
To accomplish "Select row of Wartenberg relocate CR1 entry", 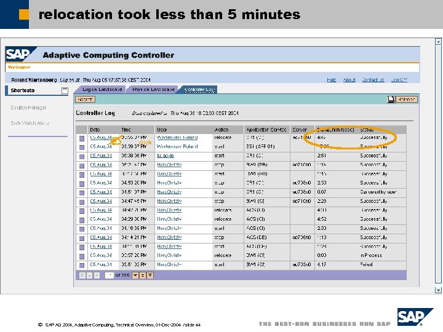I will (82, 138).
